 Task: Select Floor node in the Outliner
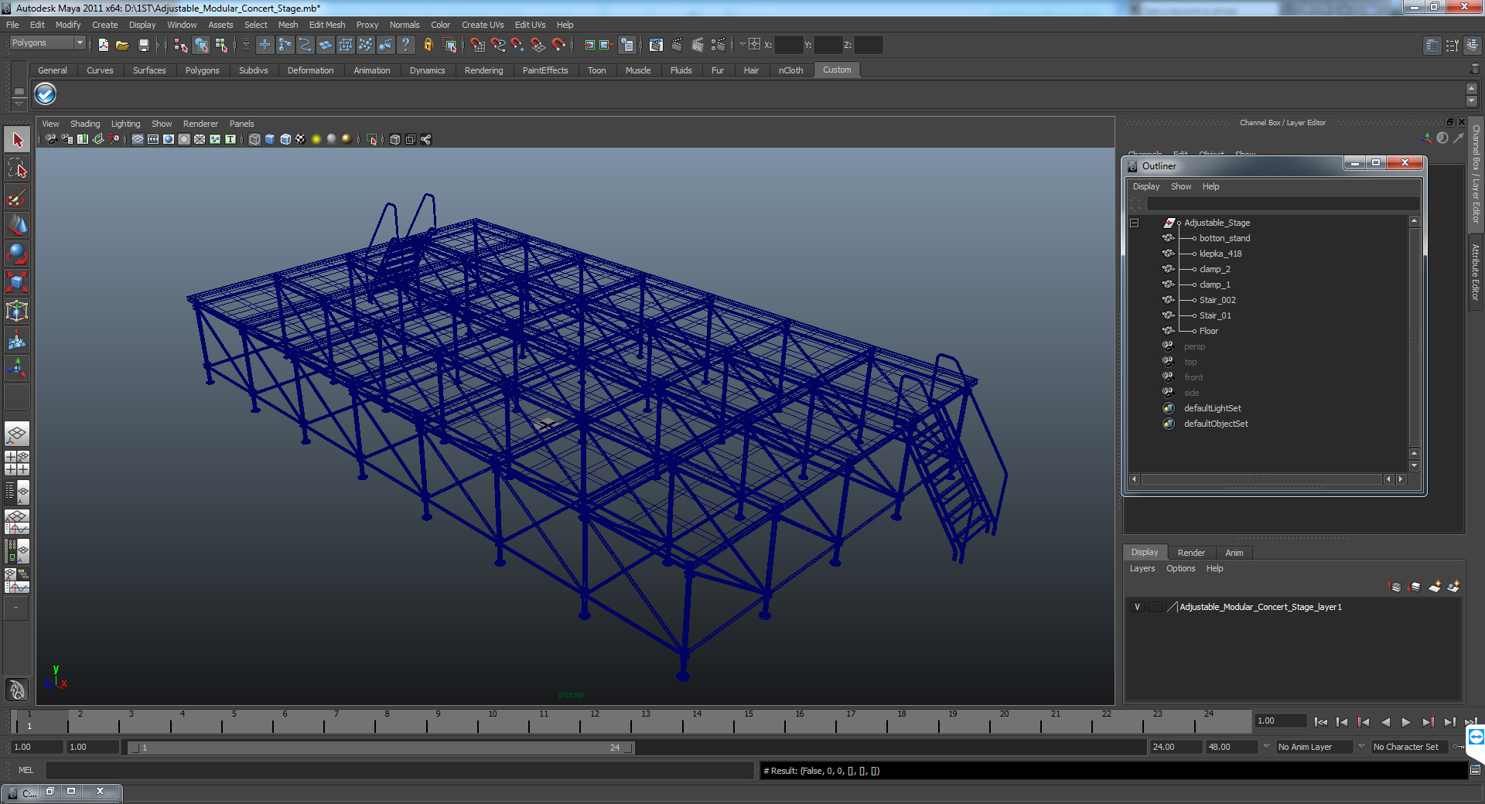(1208, 331)
